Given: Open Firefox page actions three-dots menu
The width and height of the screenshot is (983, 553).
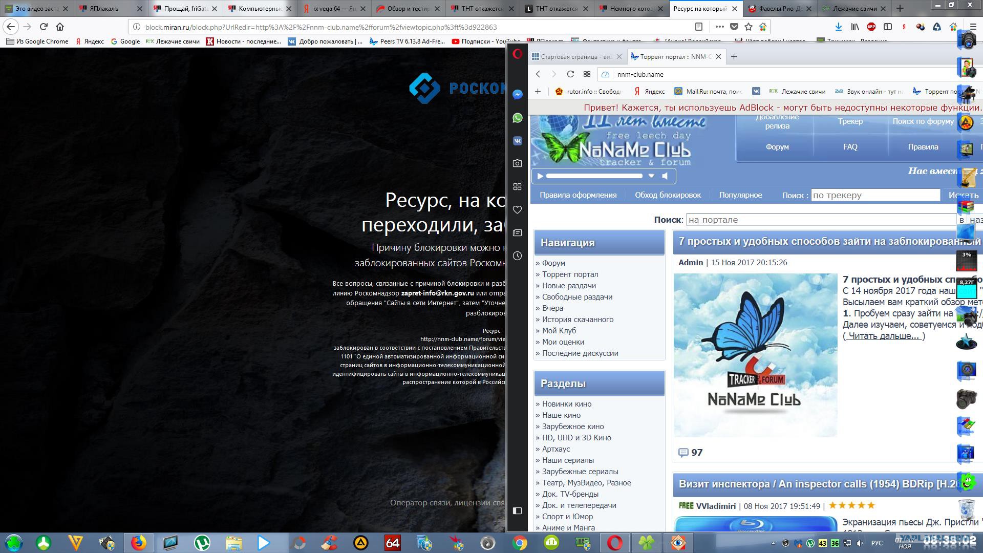Looking at the screenshot, I should point(720,27).
